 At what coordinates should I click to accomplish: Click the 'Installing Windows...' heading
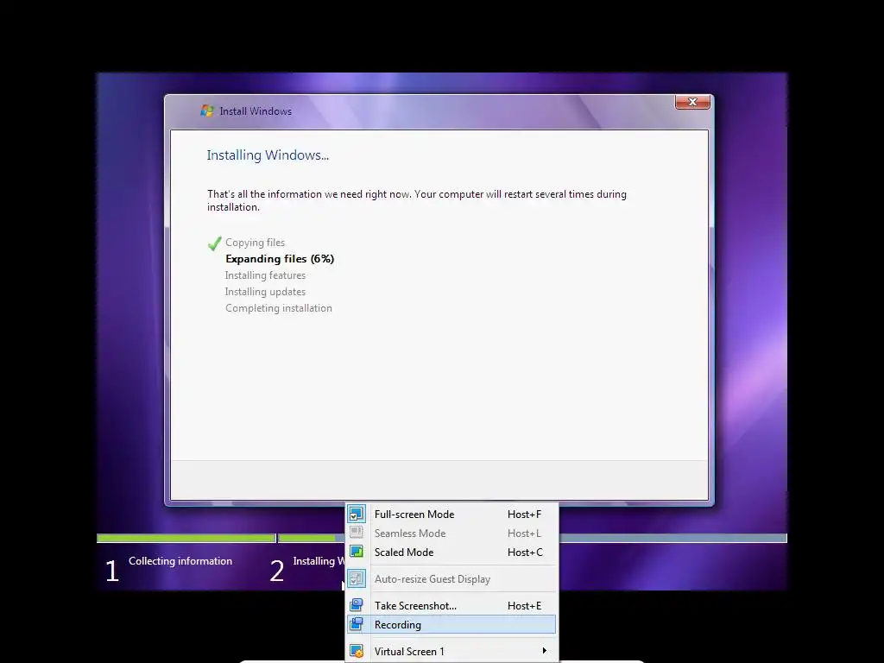tap(268, 155)
